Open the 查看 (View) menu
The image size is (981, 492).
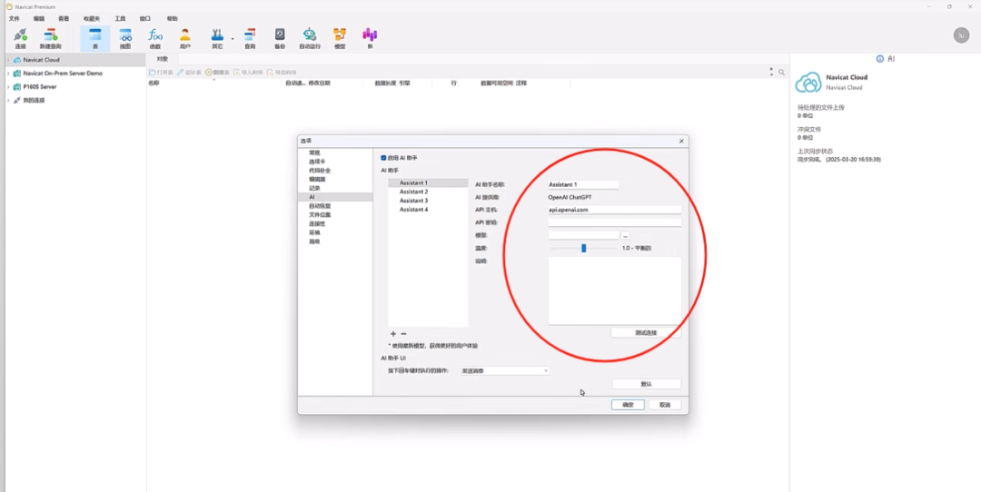click(64, 19)
